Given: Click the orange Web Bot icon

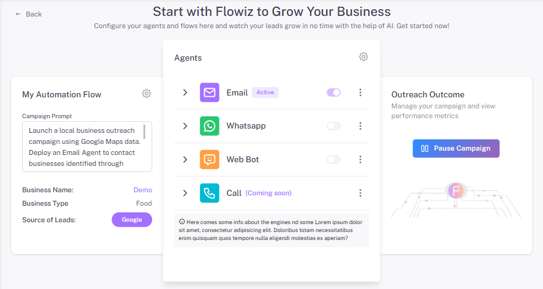Looking at the screenshot, I should (x=210, y=159).
